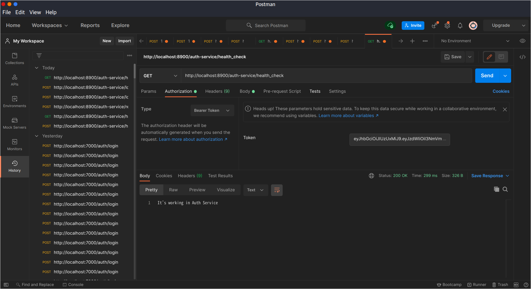Open the settings gear icon
This screenshot has width=531, height=289.
(x=447, y=25)
